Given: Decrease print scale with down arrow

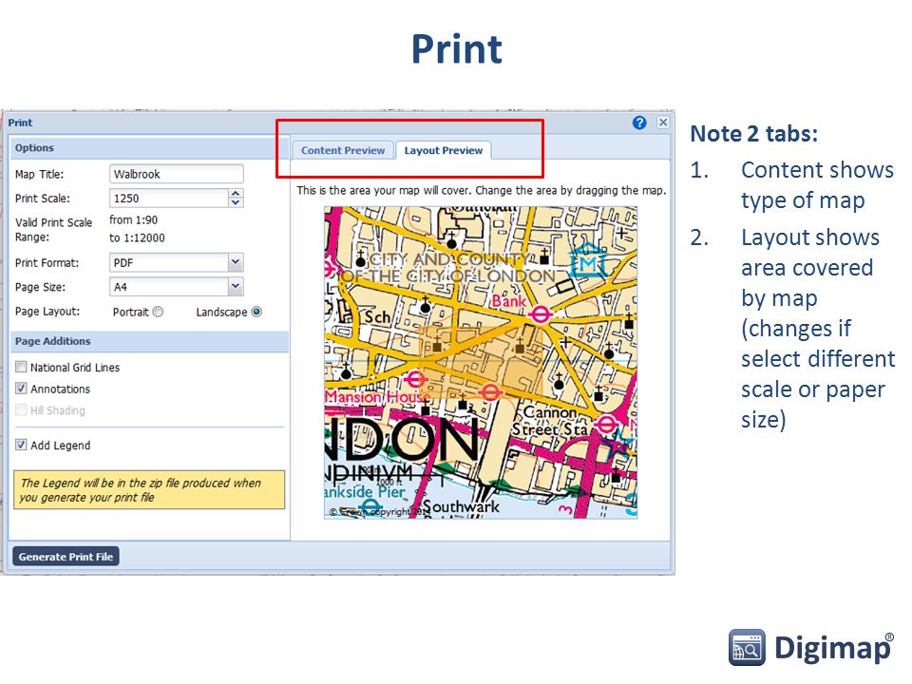Looking at the screenshot, I should [x=236, y=203].
